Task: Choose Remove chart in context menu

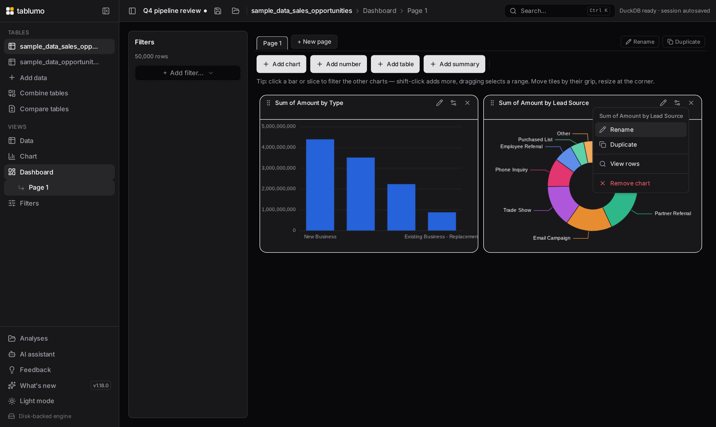Action: (641, 183)
